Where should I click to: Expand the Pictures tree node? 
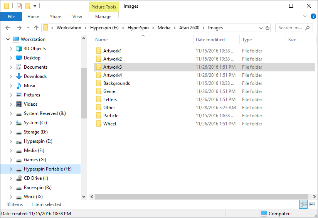click(11, 95)
